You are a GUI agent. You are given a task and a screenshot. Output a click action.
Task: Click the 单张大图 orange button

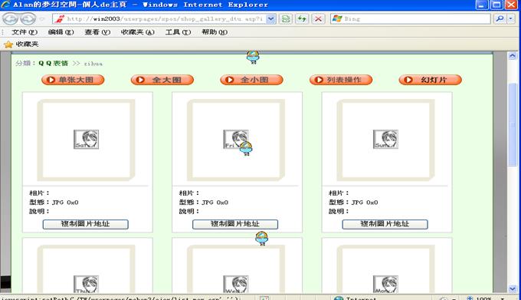tap(73, 80)
